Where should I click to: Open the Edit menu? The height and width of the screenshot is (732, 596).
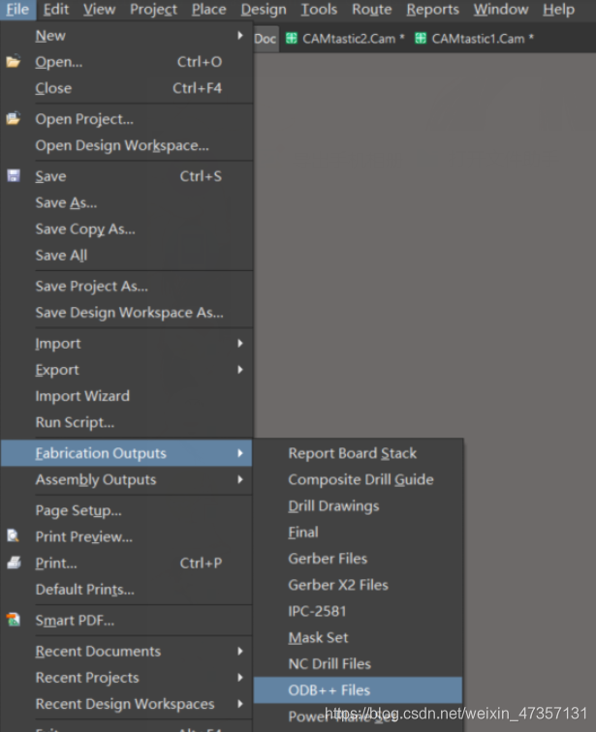click(x=56, y=10)
